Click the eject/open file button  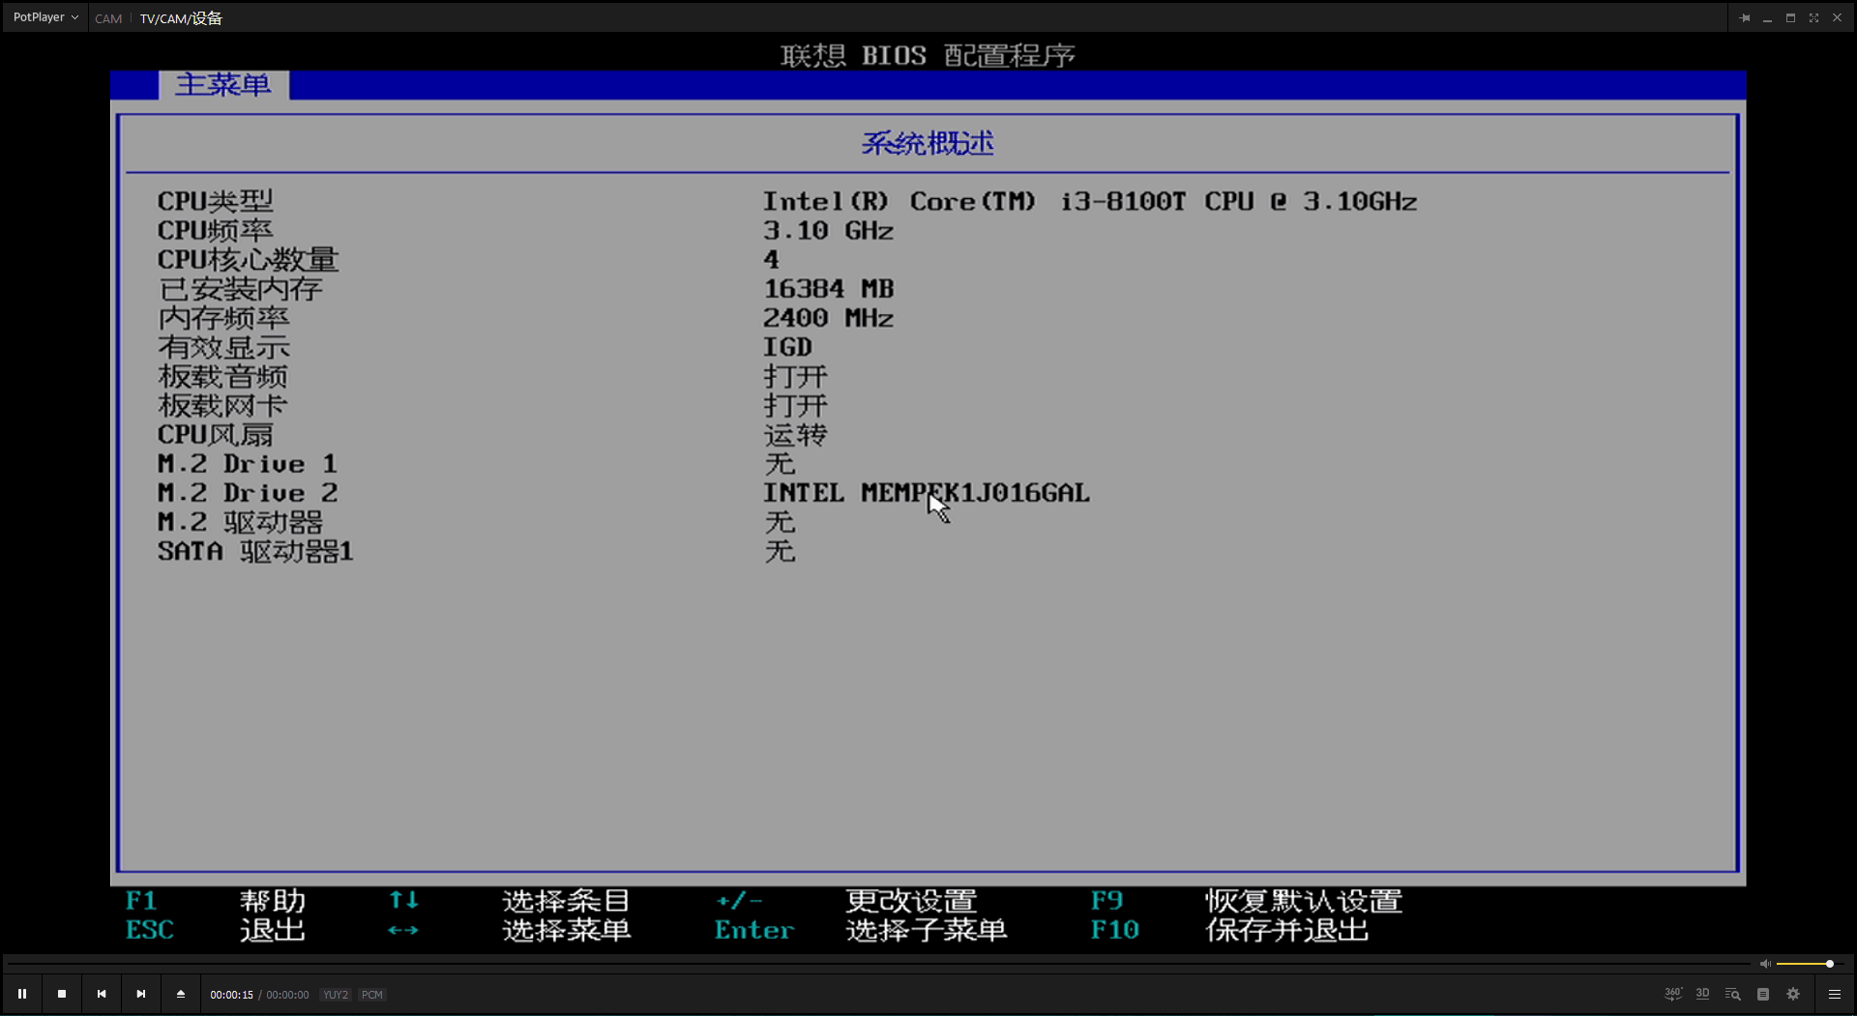pyautogui.click(x=181, y=994)
